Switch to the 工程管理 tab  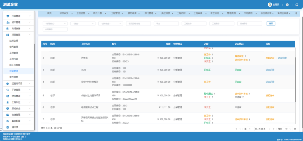point(115,13)
